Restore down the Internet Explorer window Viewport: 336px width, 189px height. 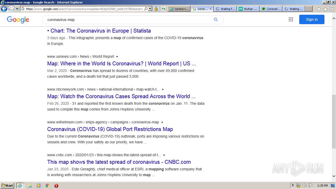pyautogui.click(x=328, y=2)
